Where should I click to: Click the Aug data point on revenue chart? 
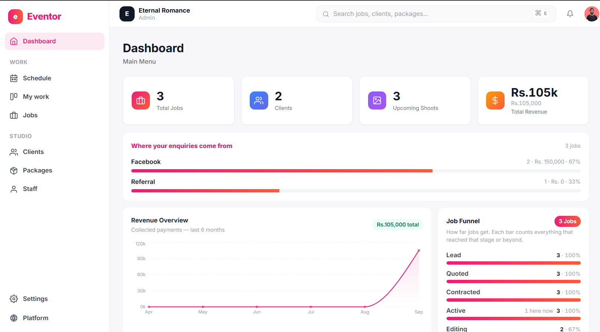[x=365, y=307]
